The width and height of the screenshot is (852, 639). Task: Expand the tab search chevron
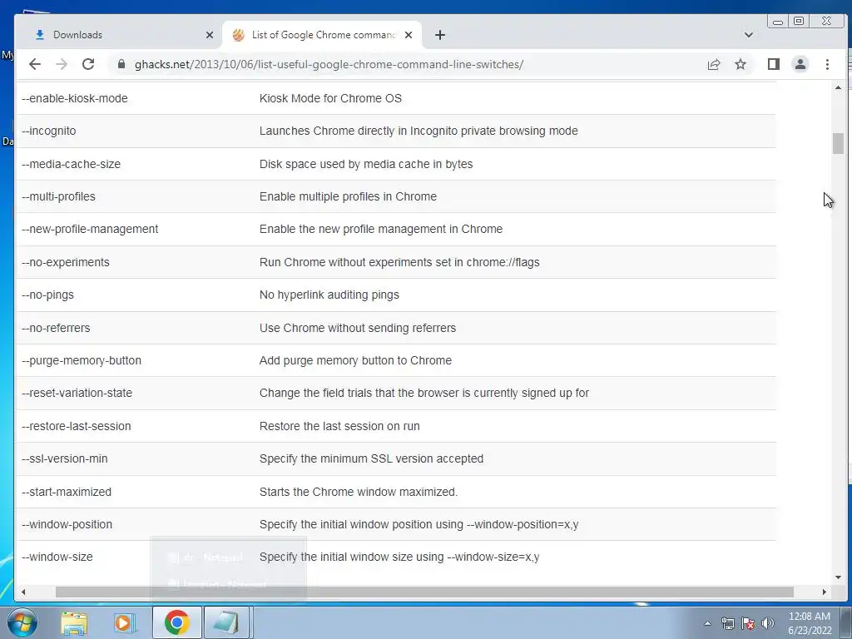point(748,35)
